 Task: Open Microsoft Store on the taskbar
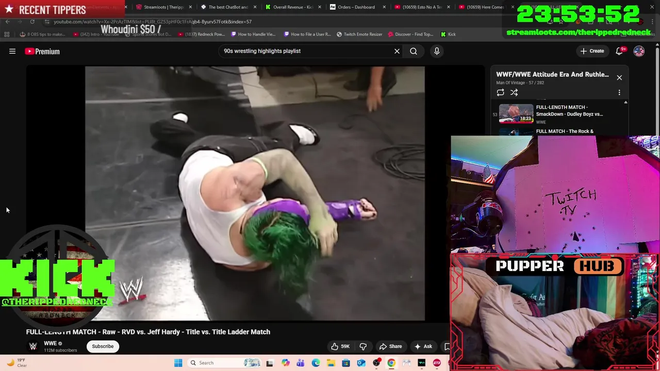pyautogui.click(x=346, y=363)
